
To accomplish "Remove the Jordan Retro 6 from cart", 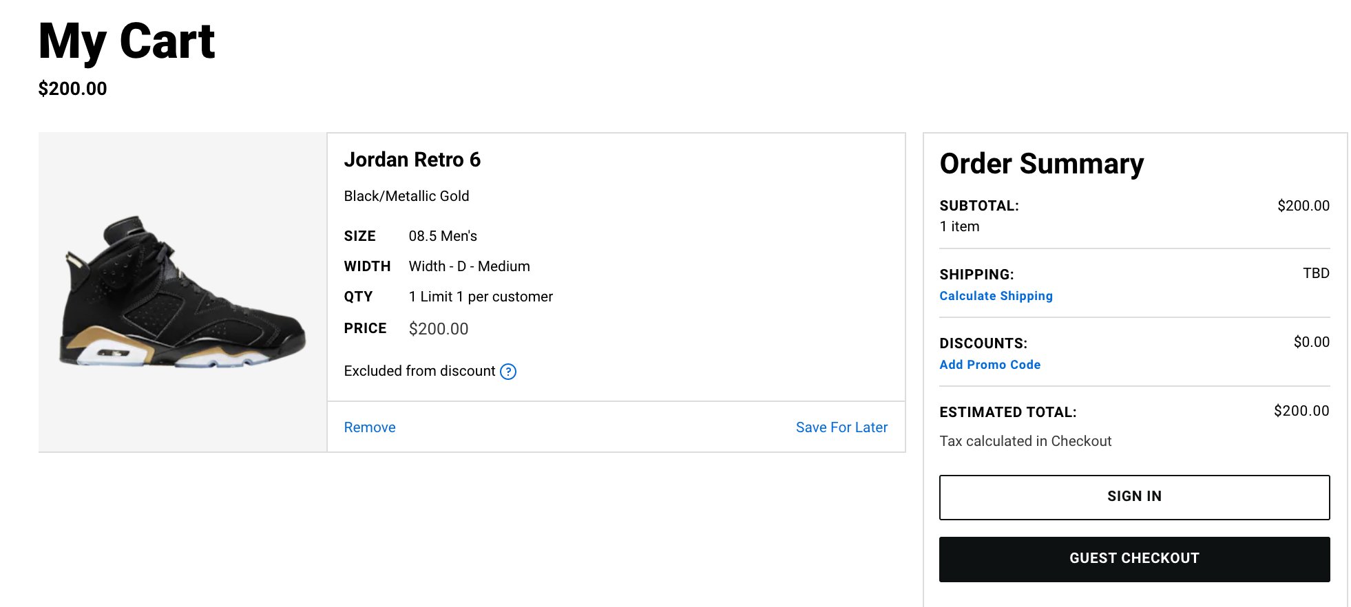I will (370, 427).
